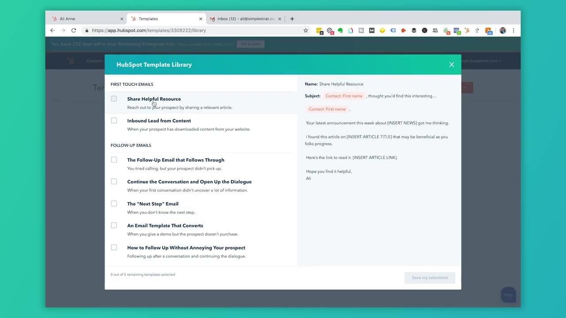
Task: Select The Follow-Up Email that Follows Through
Action: pyautogui.click(x=114, y=160)
